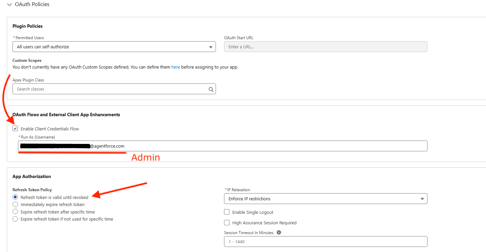Screen dimensions: 486x252
Task: Click the Permitted Users dropdown arrow
Action: 211,47
